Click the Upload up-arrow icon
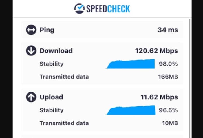Image resolution: width=203 pixels, height=138 pixels. click(x=31, y=97)
